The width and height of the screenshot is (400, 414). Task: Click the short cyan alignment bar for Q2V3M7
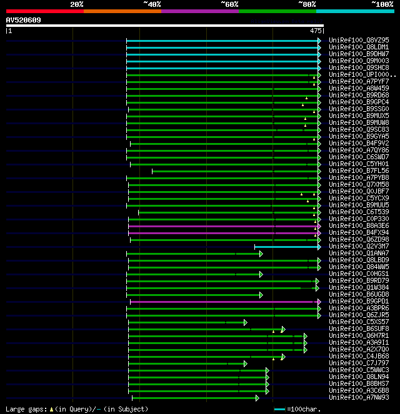point(286,247)
